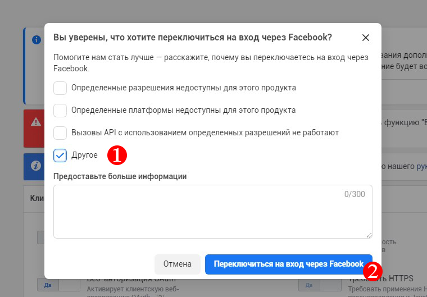The image size is (427, 297).
Task: Toggle the 'Да' switch under OAuth setting
Action: point(58,285)
